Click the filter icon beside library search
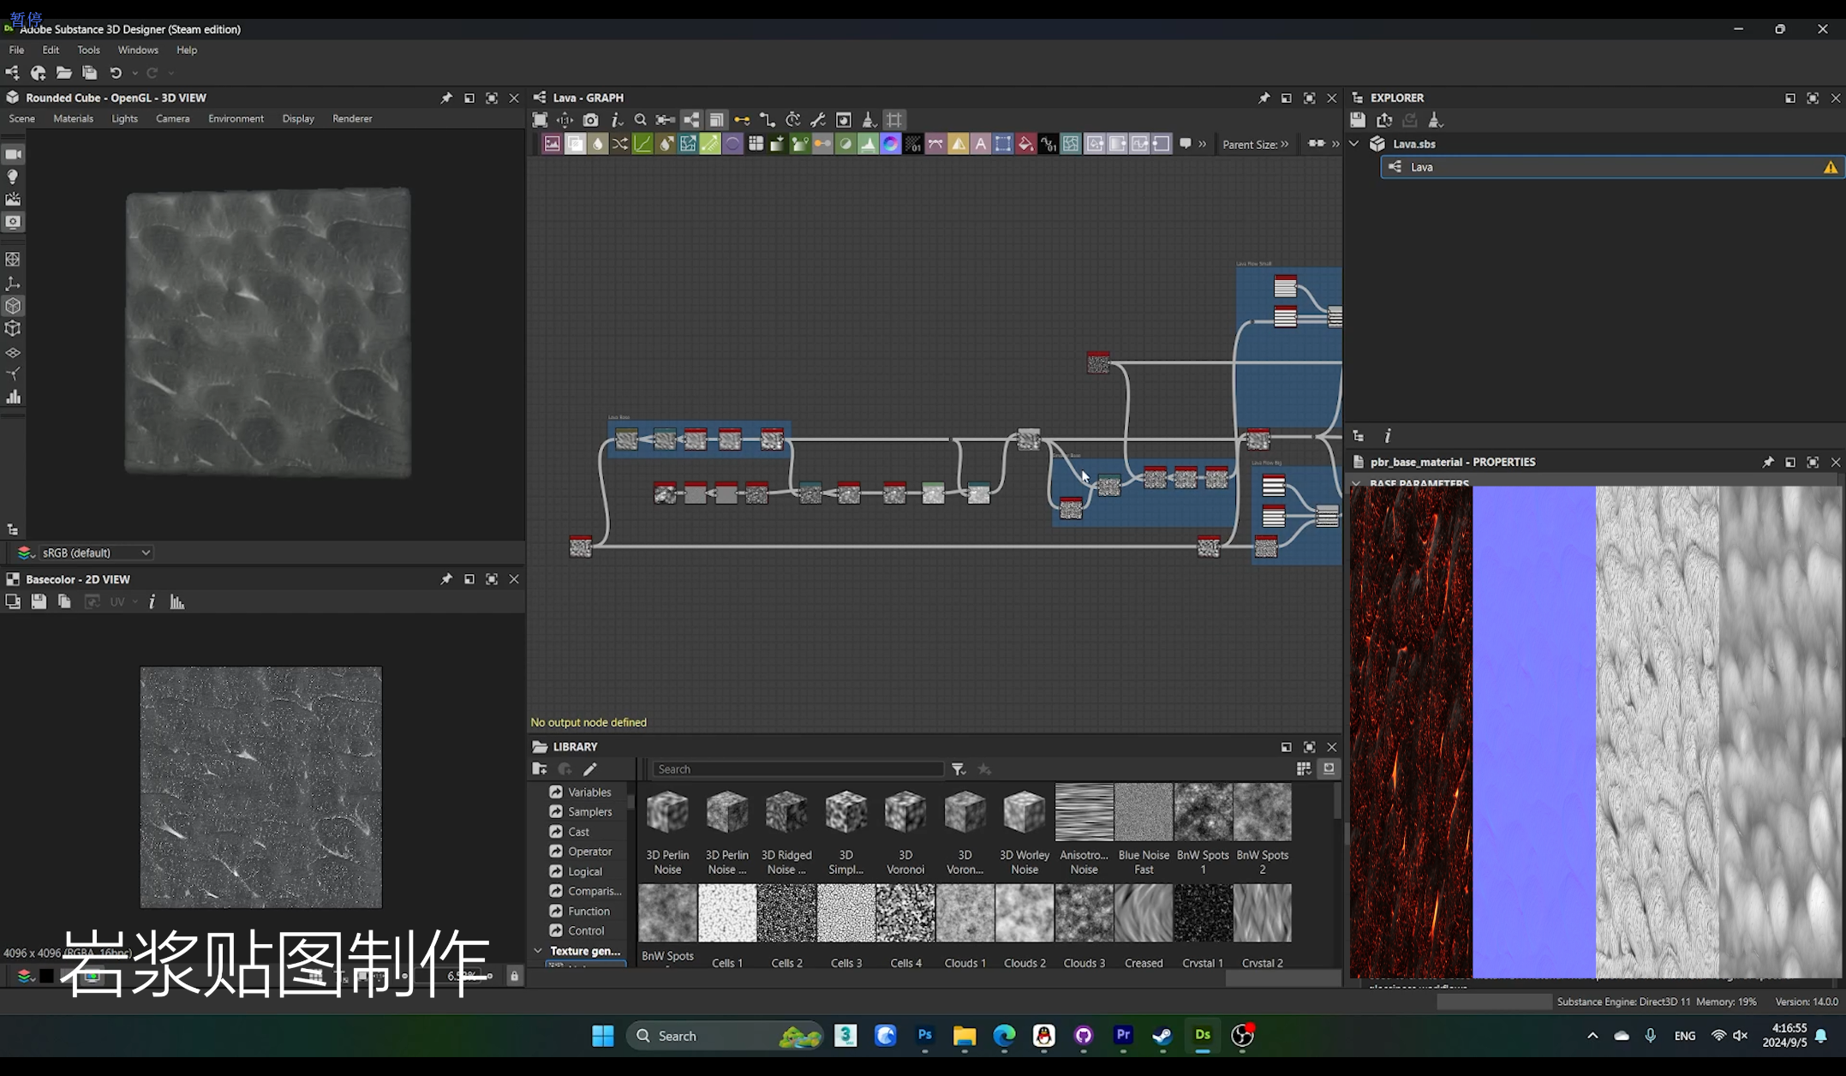Image resolution: width=1846 pixels, height=1076 pixels. coord(959,769)
